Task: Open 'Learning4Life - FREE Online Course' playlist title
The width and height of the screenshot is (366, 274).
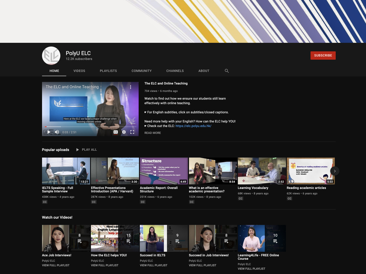Action: [x=258, y=257]
